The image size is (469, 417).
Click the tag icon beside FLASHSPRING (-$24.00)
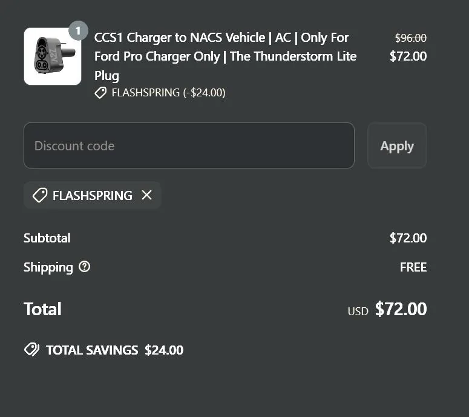[100, 93]
